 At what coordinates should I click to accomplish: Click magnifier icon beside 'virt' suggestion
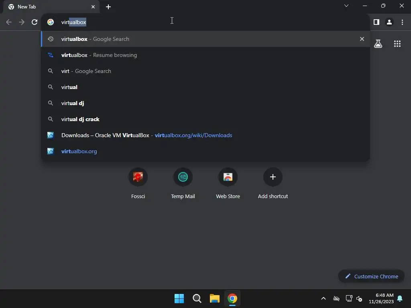click(51, 71)
